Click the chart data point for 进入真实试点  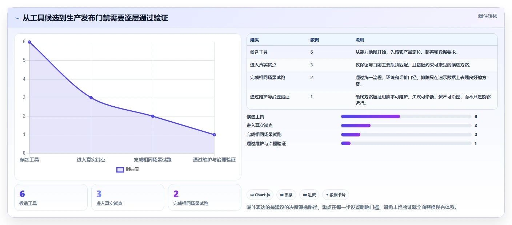tap(91, 98)
